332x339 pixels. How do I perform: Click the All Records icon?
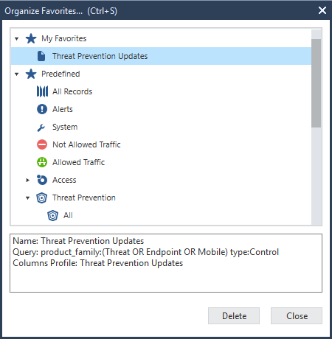pyautogui.click(x=42, y=91)
